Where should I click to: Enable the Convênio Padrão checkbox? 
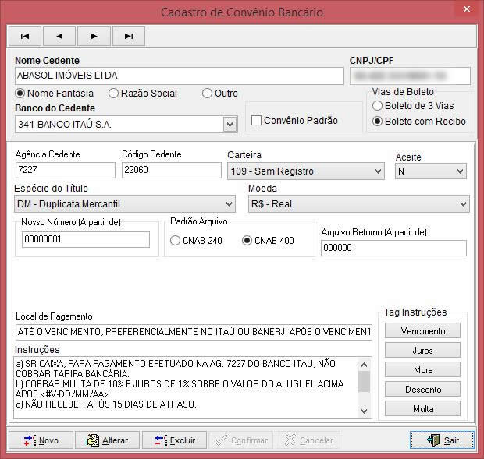point(255,121)
